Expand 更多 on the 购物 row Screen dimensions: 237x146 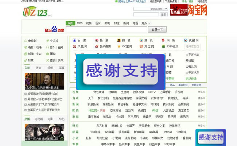coord(202,111)
